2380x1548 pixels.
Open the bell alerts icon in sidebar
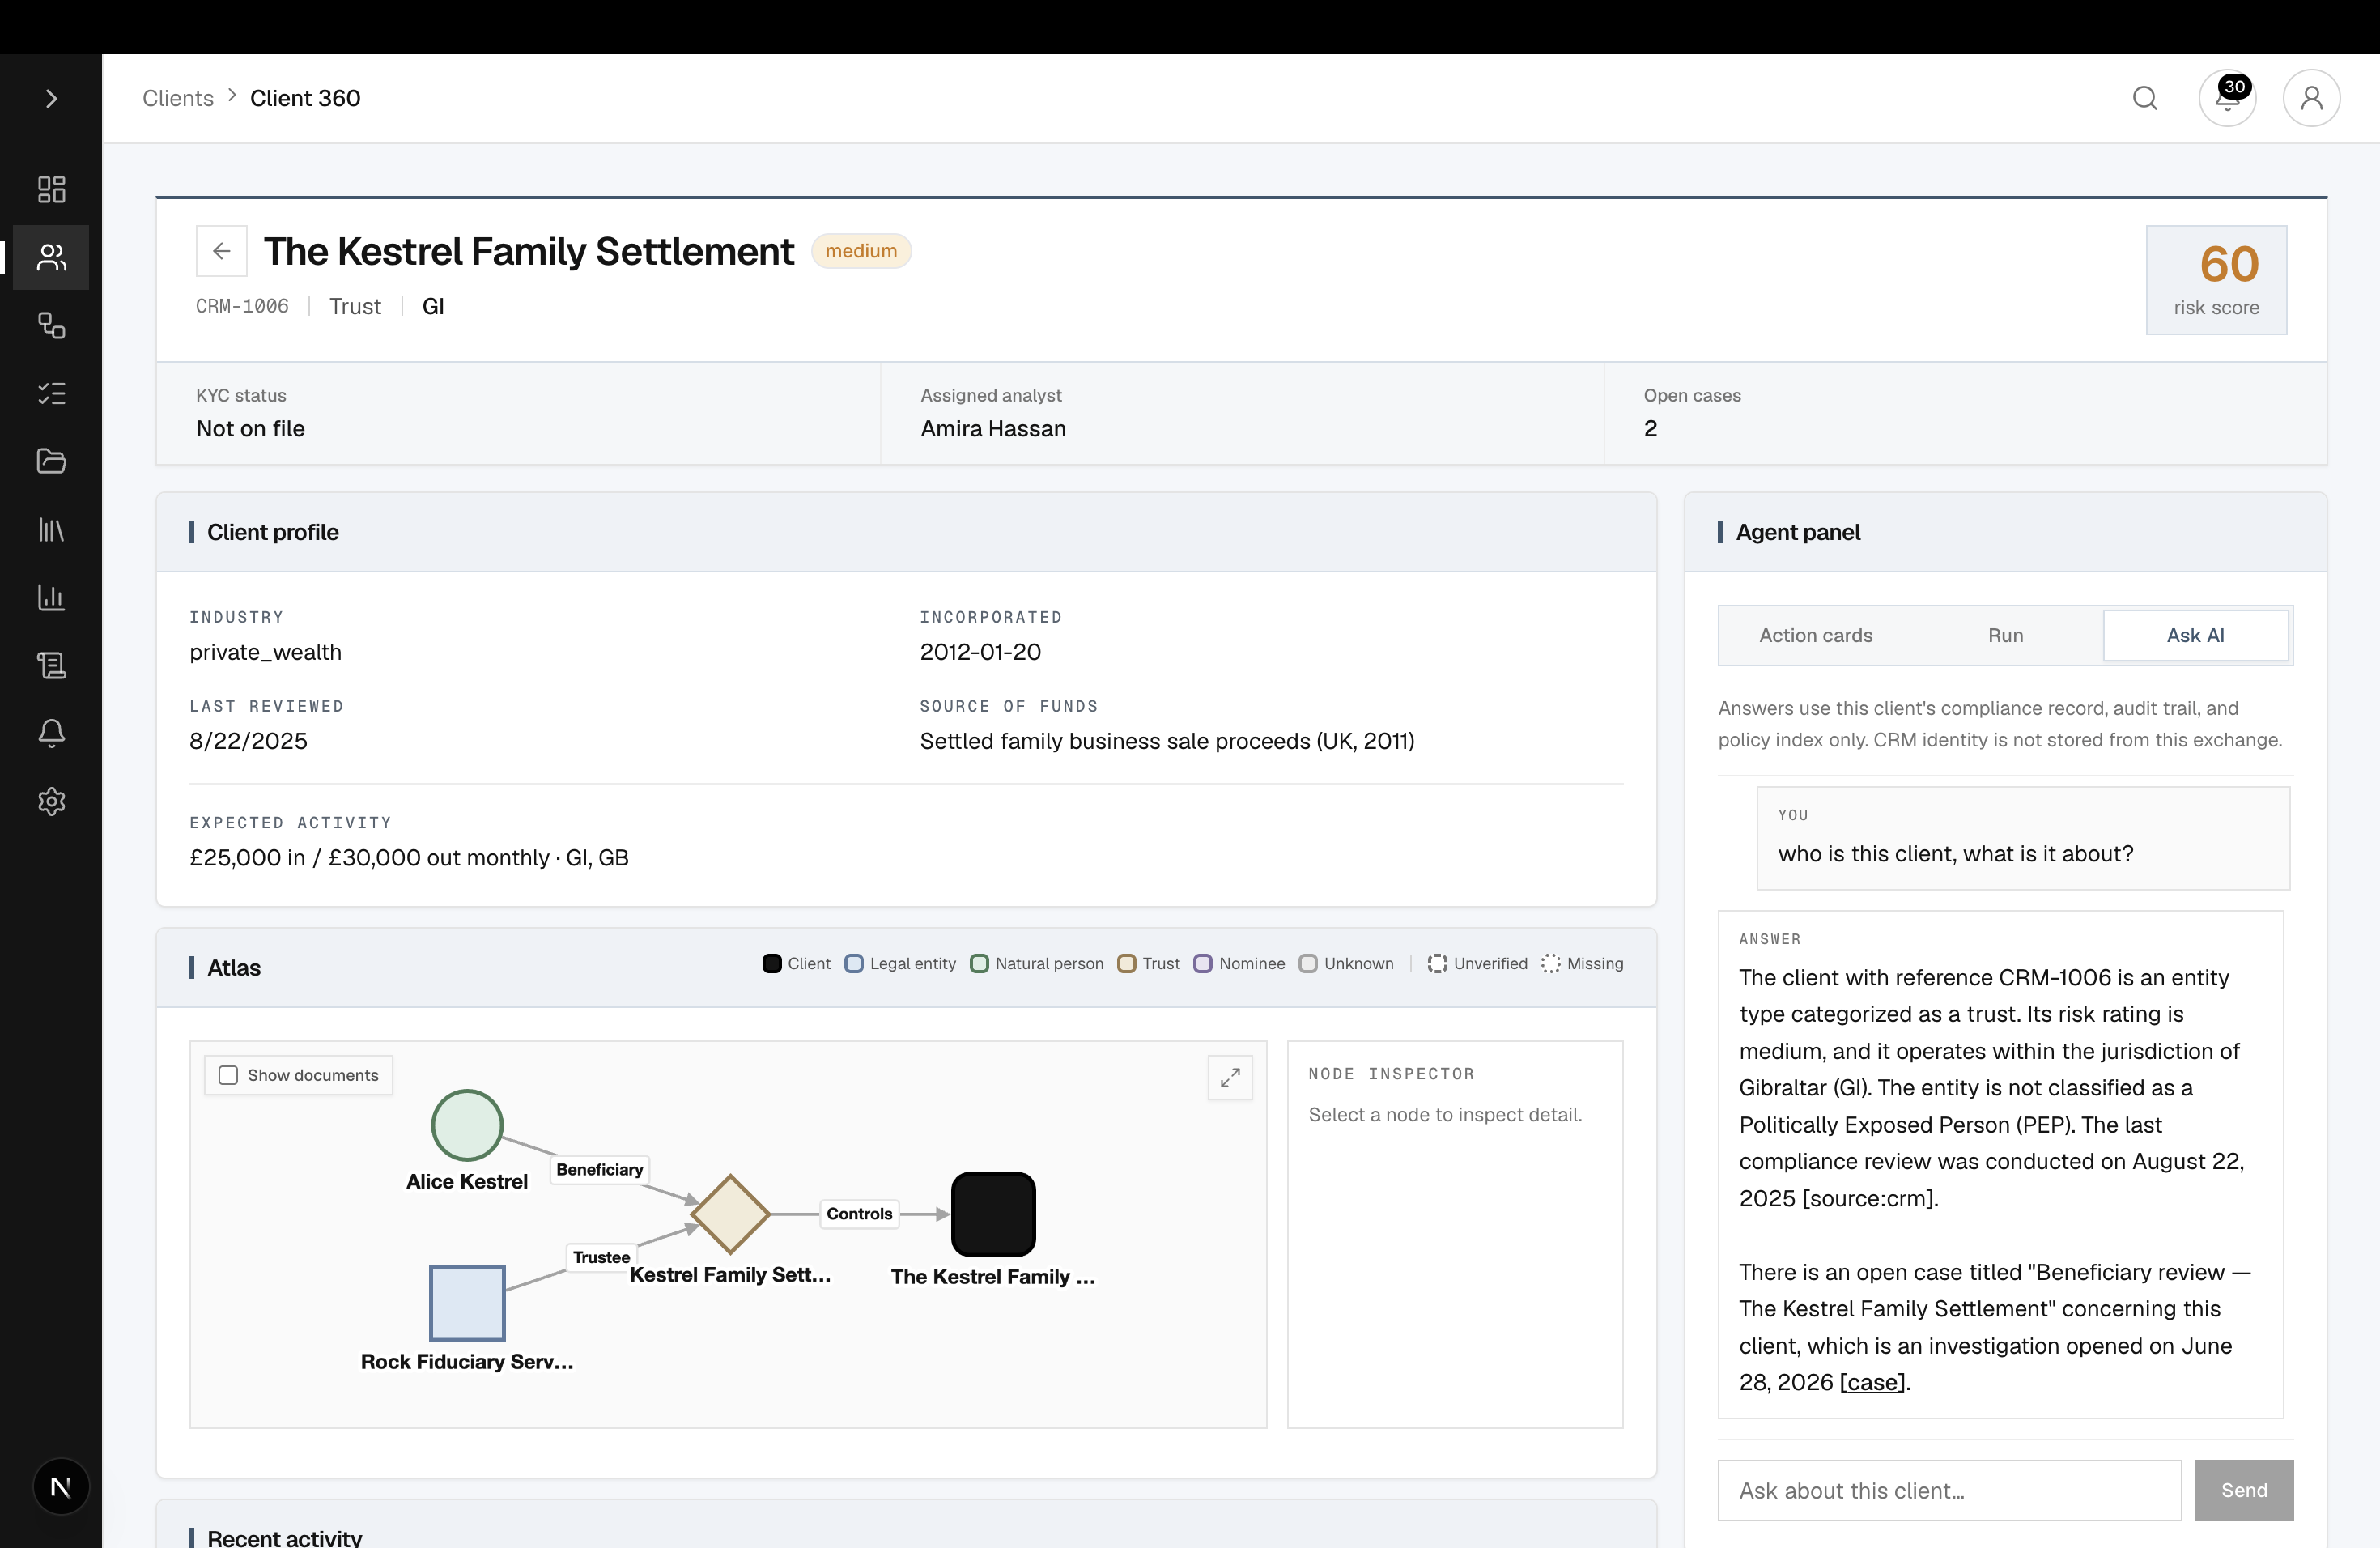click(x=51, y=733)
